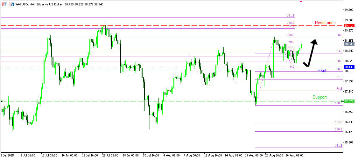Click the blue 38.139 price tag

(349, 67)
